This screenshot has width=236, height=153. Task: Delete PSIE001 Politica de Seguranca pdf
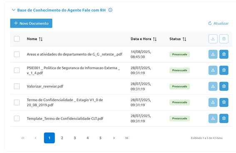pos(224,70)
